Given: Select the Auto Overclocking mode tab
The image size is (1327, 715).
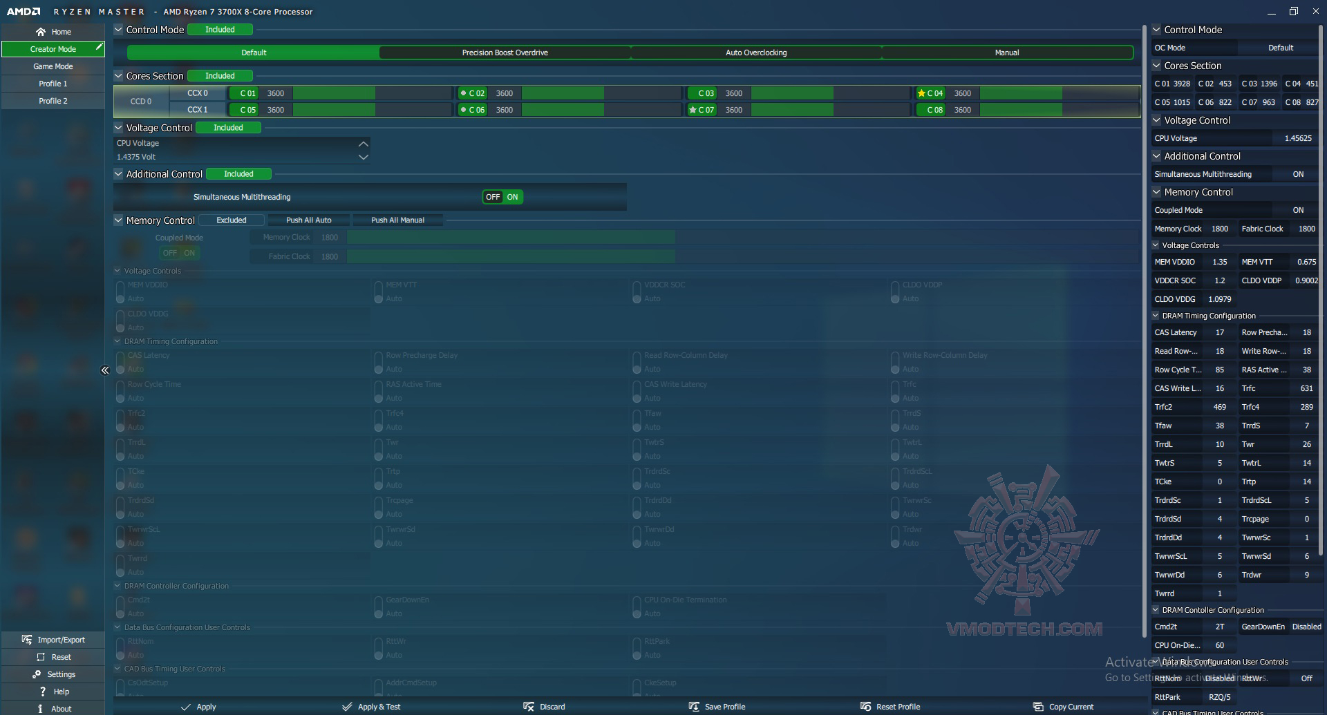Looking at the screenshot, I should pyautogui.click(x=756, y=53).
